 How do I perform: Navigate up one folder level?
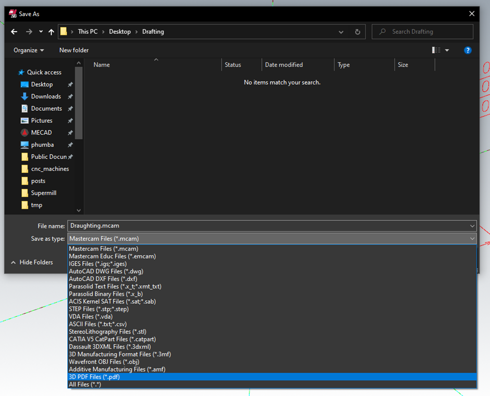point(51,32)
